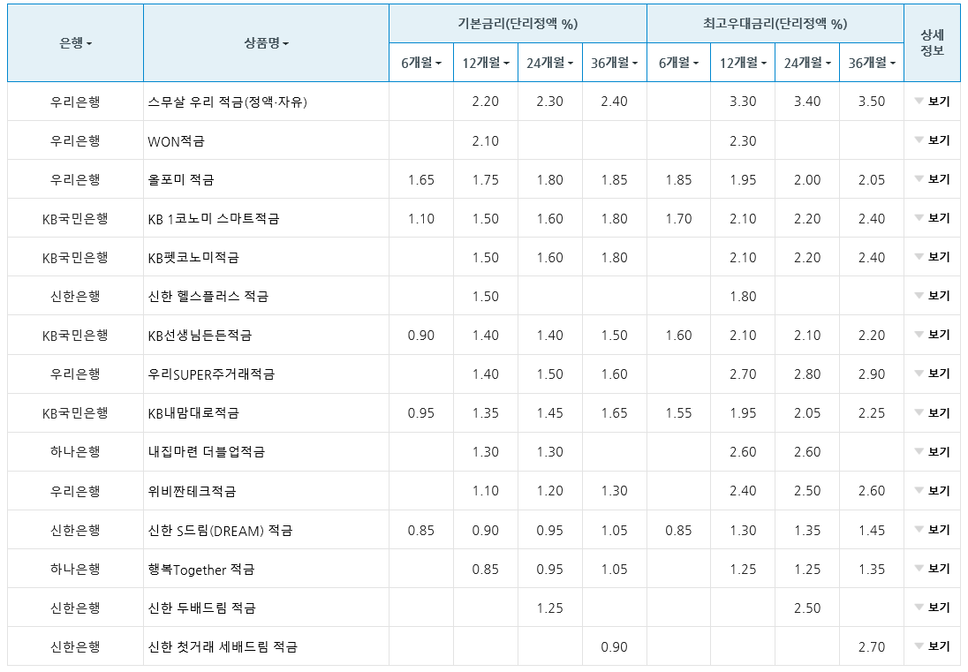Viewport: 968px width, 672px height.
Task: Expand details for 신한 S드림(DREAM) 적금
Action: coord(932,530)
